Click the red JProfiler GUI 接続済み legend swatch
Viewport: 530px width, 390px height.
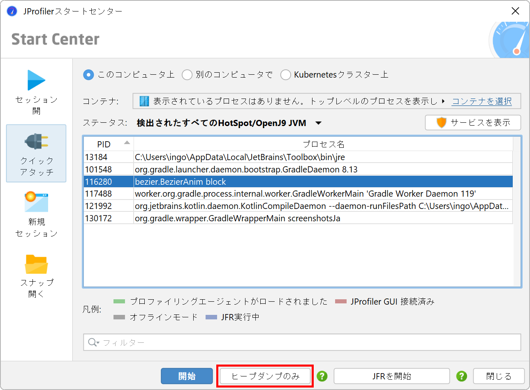coord(341,301)
